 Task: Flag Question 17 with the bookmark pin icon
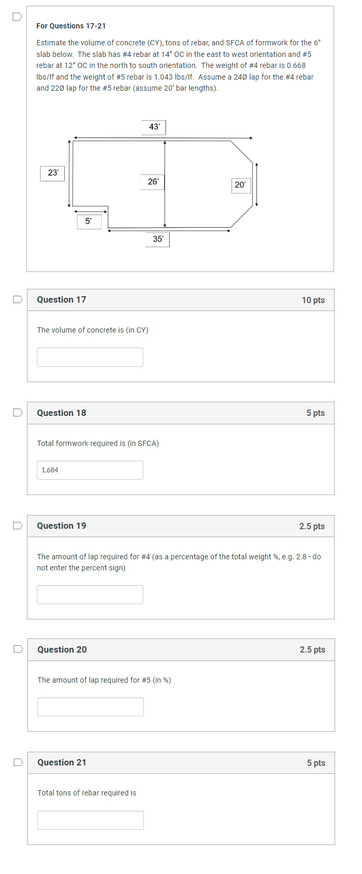[17, 299]
